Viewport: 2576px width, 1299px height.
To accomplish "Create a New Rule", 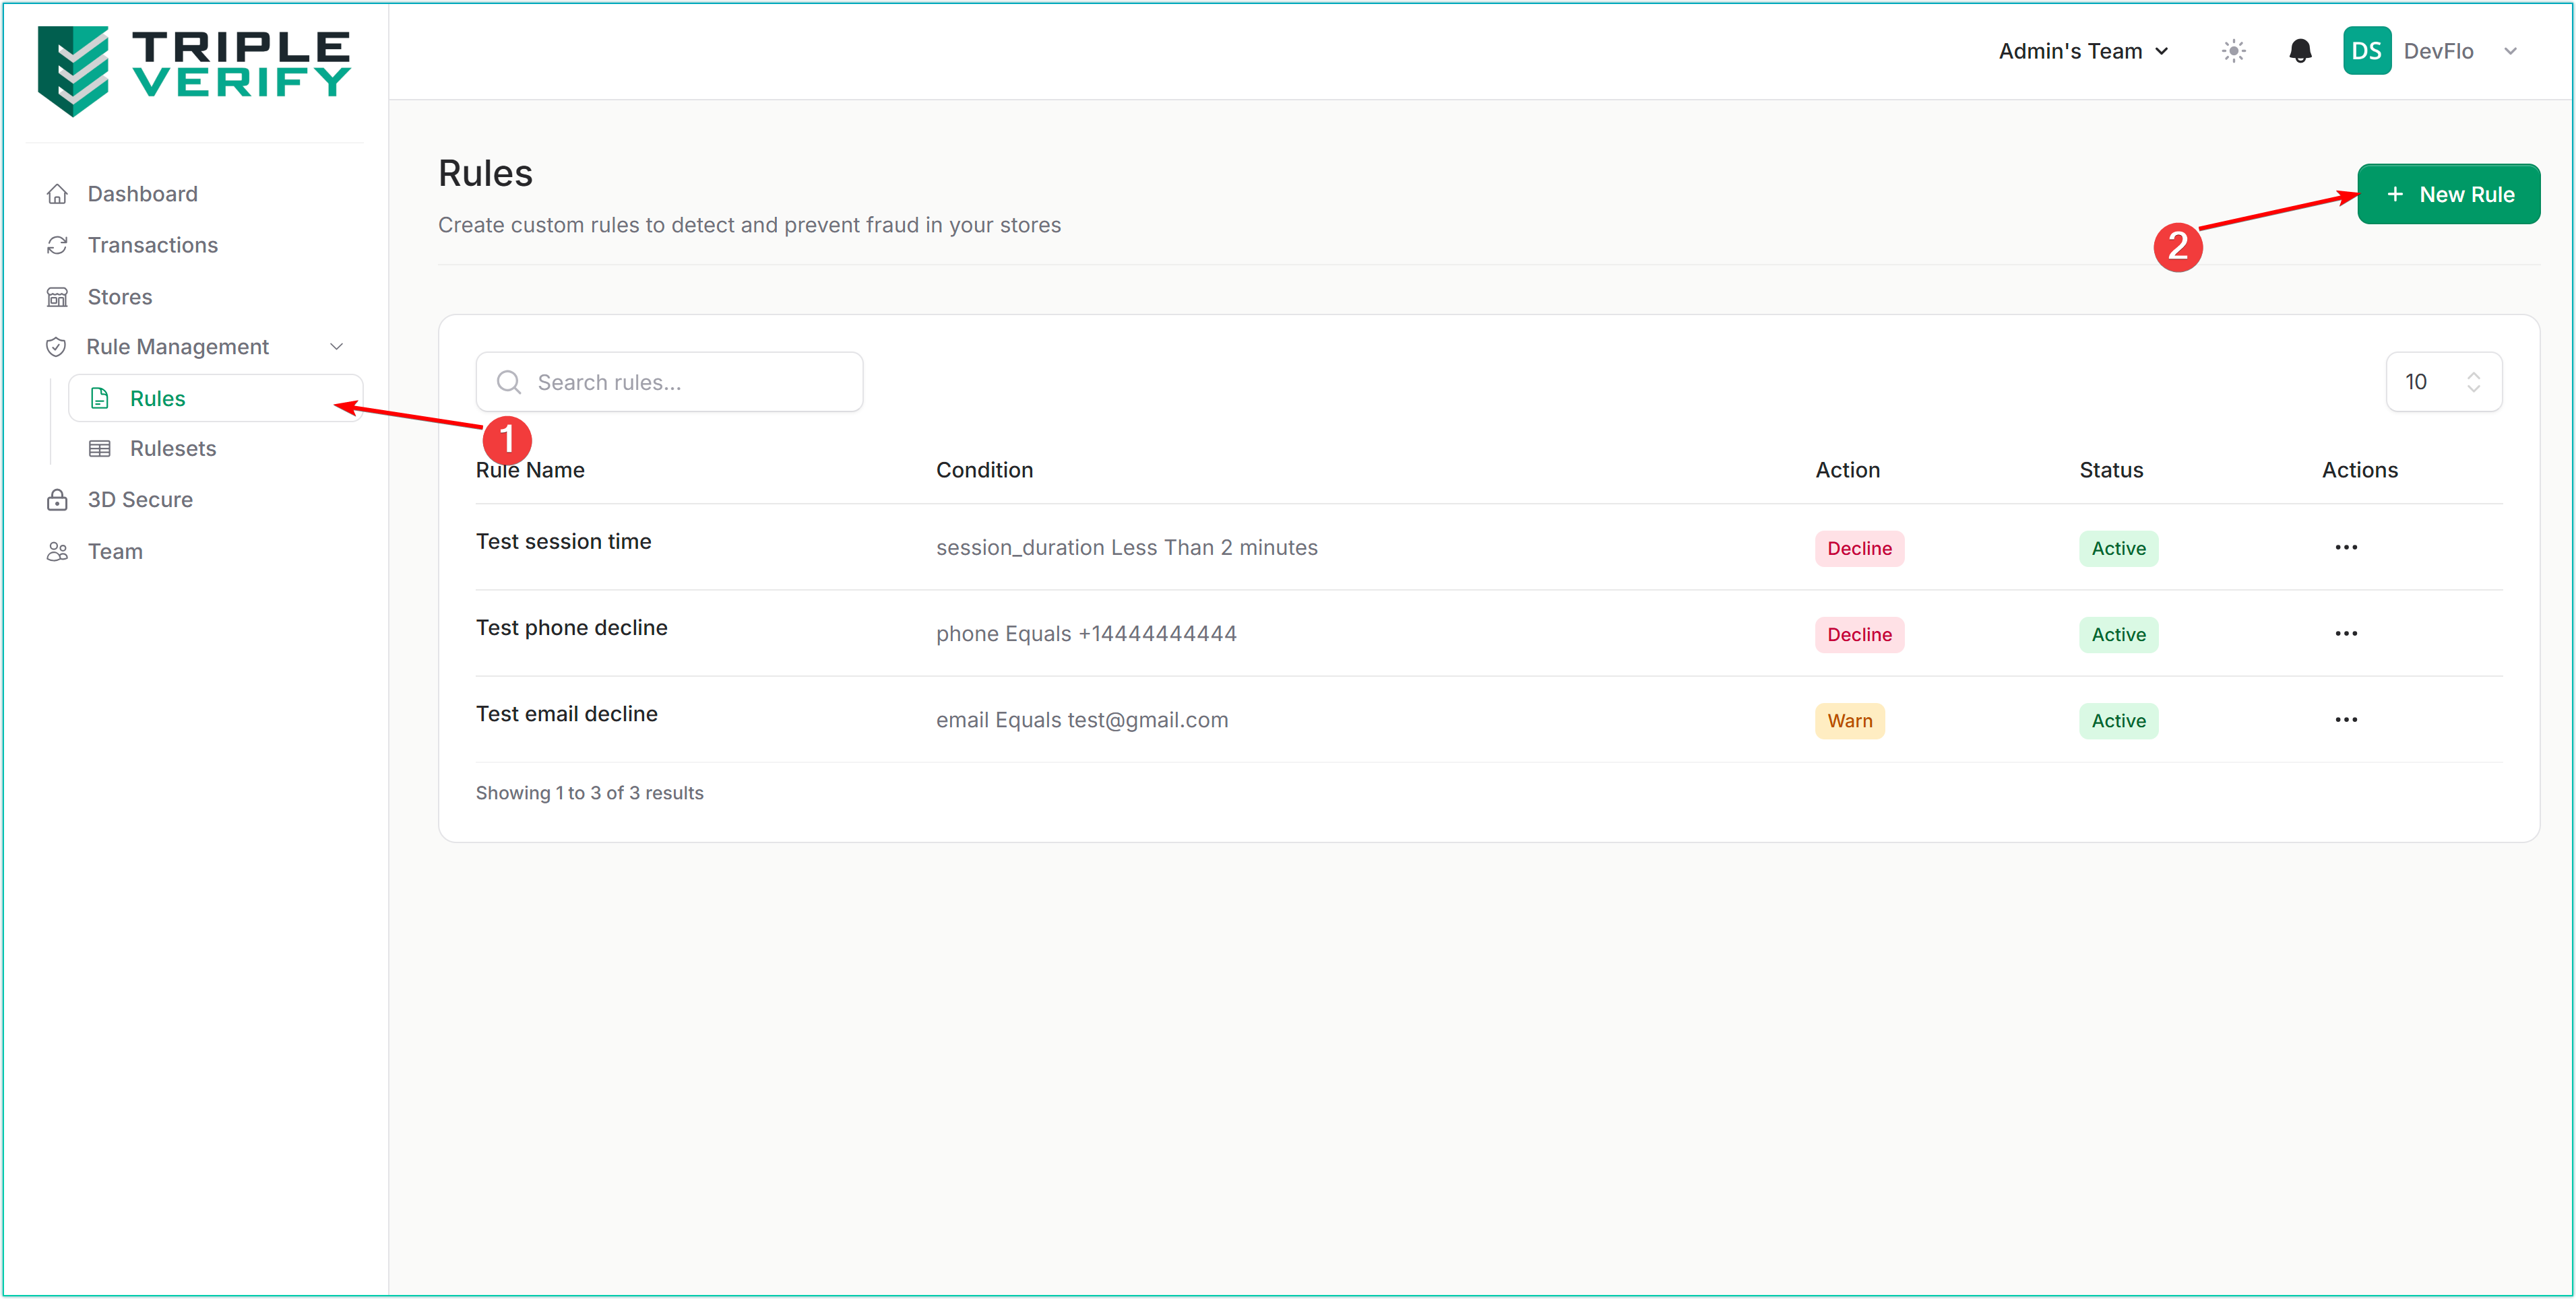I will click(x=2448, y=195).
